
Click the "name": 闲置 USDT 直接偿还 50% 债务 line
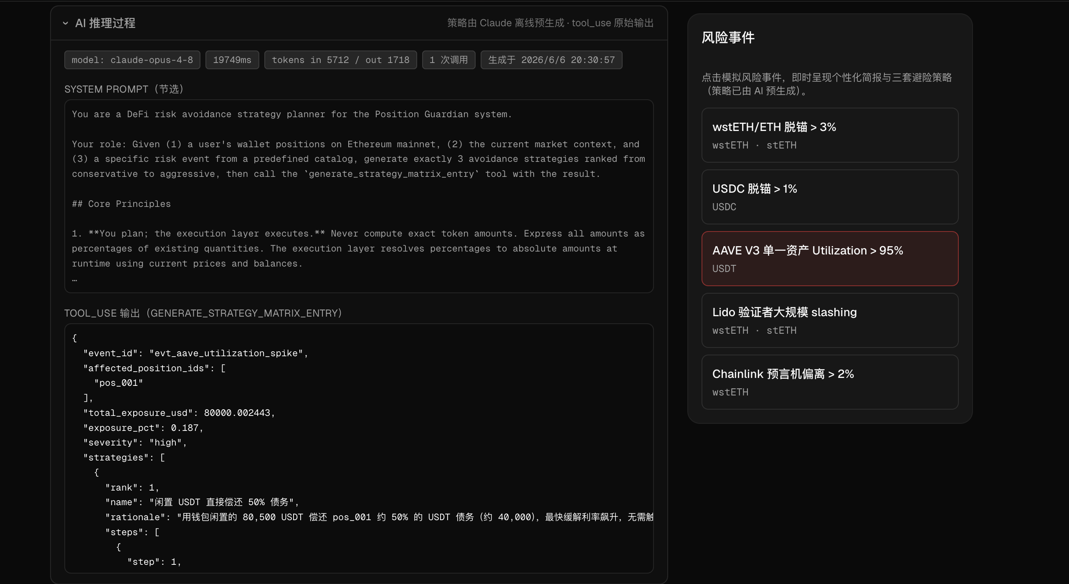[x=203, y=502]
